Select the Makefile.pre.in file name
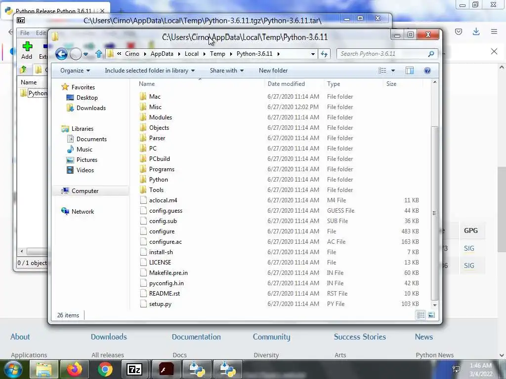 (x=168, y=272)
